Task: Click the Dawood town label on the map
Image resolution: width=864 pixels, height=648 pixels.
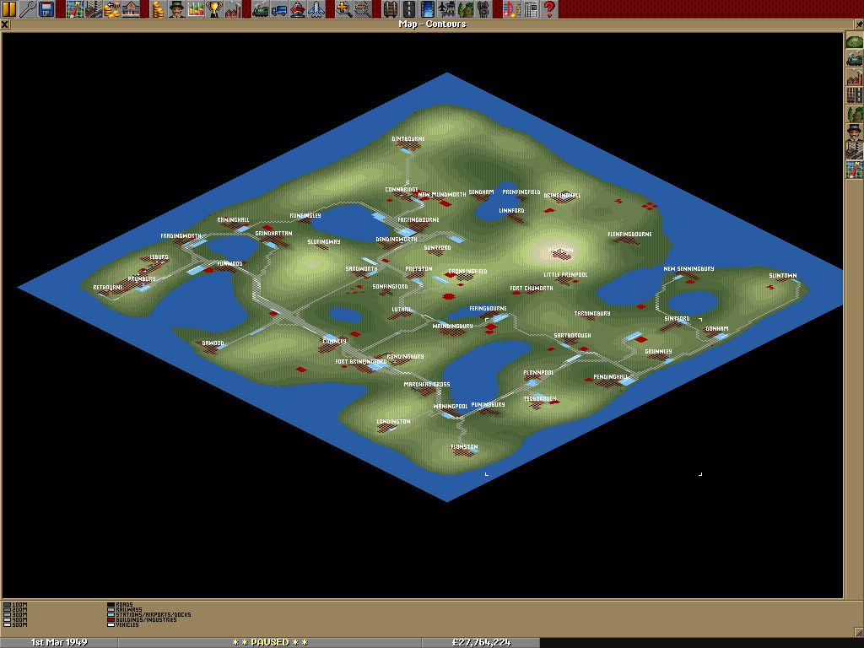Action: pyautogui.click(x=213, y=343)
